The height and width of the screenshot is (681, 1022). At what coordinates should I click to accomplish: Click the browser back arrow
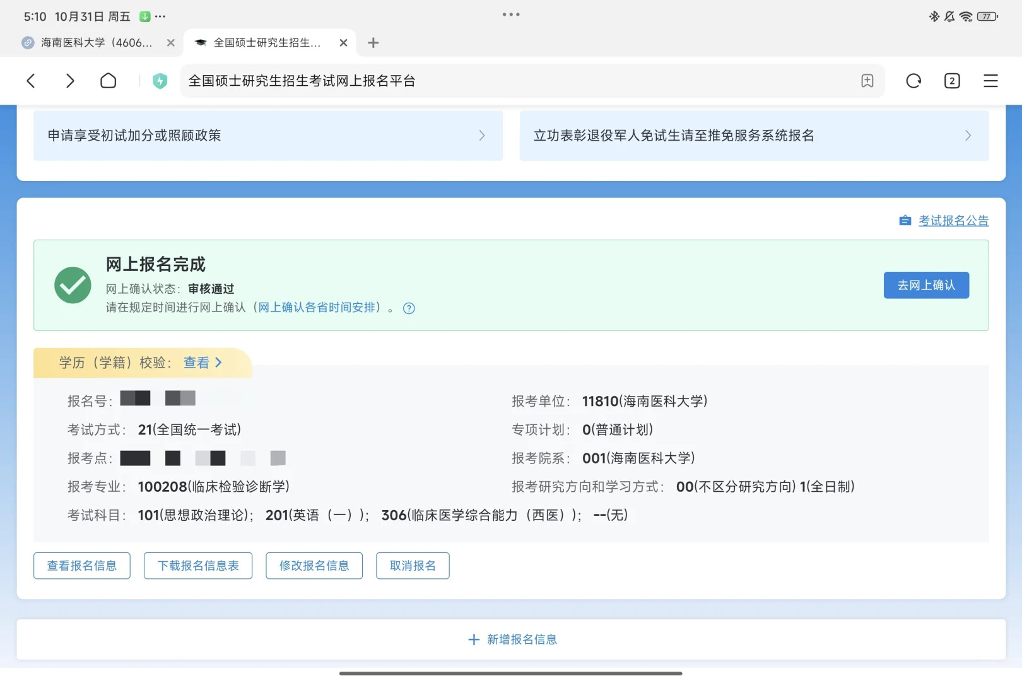31,81
